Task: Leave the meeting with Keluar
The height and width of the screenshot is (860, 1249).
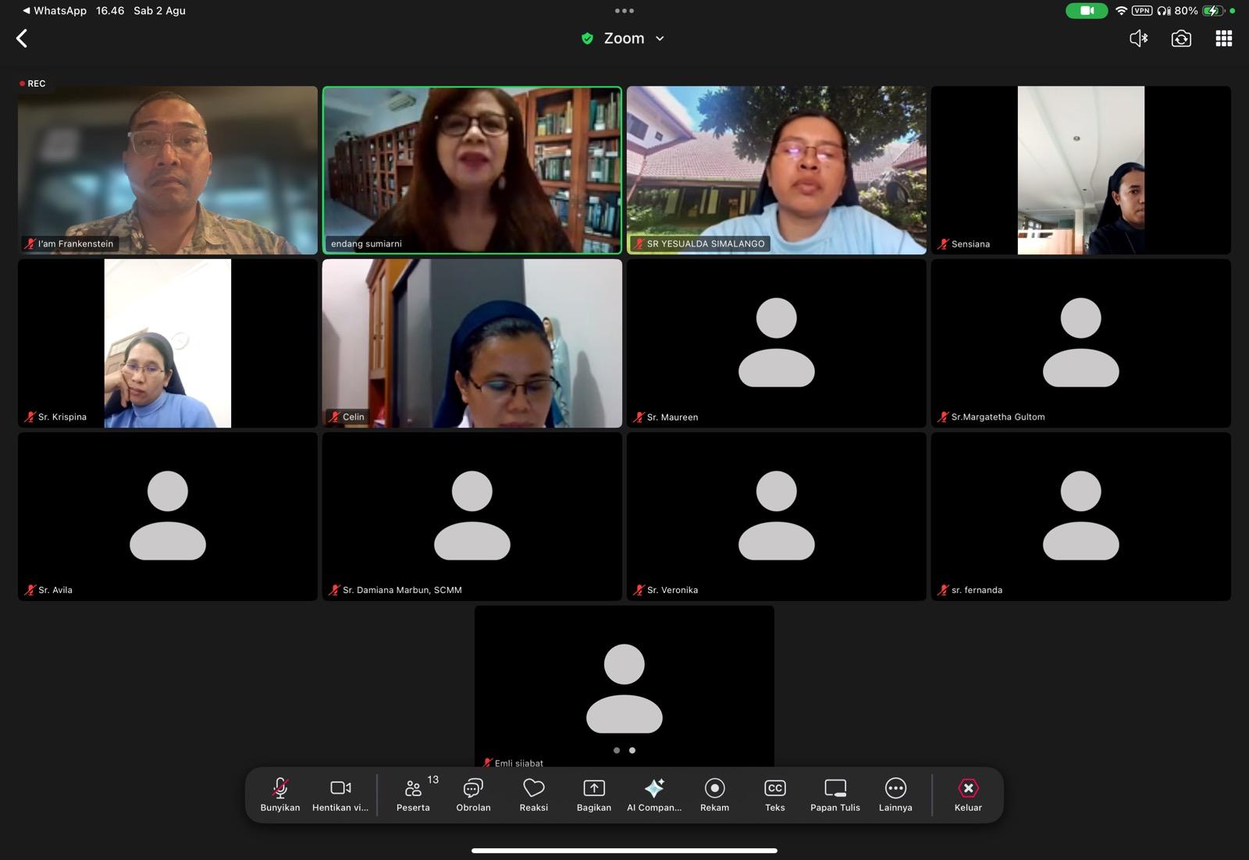Action: click(x=968, y=794)
